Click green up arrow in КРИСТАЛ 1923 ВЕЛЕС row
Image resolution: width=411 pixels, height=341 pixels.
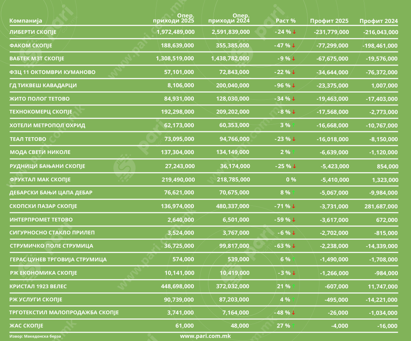tap(294, 286)
